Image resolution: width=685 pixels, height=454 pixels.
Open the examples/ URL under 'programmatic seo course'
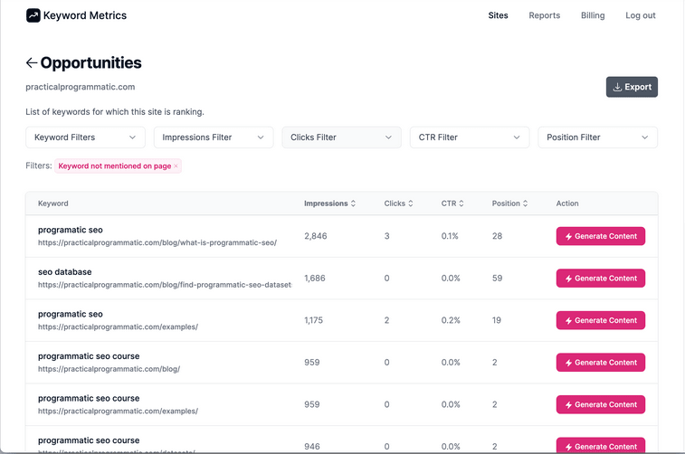[x=118, y=411]
